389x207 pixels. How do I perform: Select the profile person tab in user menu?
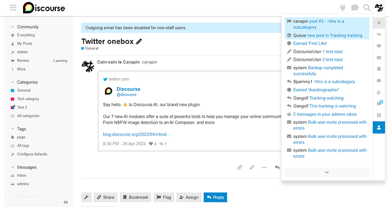tap(379, 128)
